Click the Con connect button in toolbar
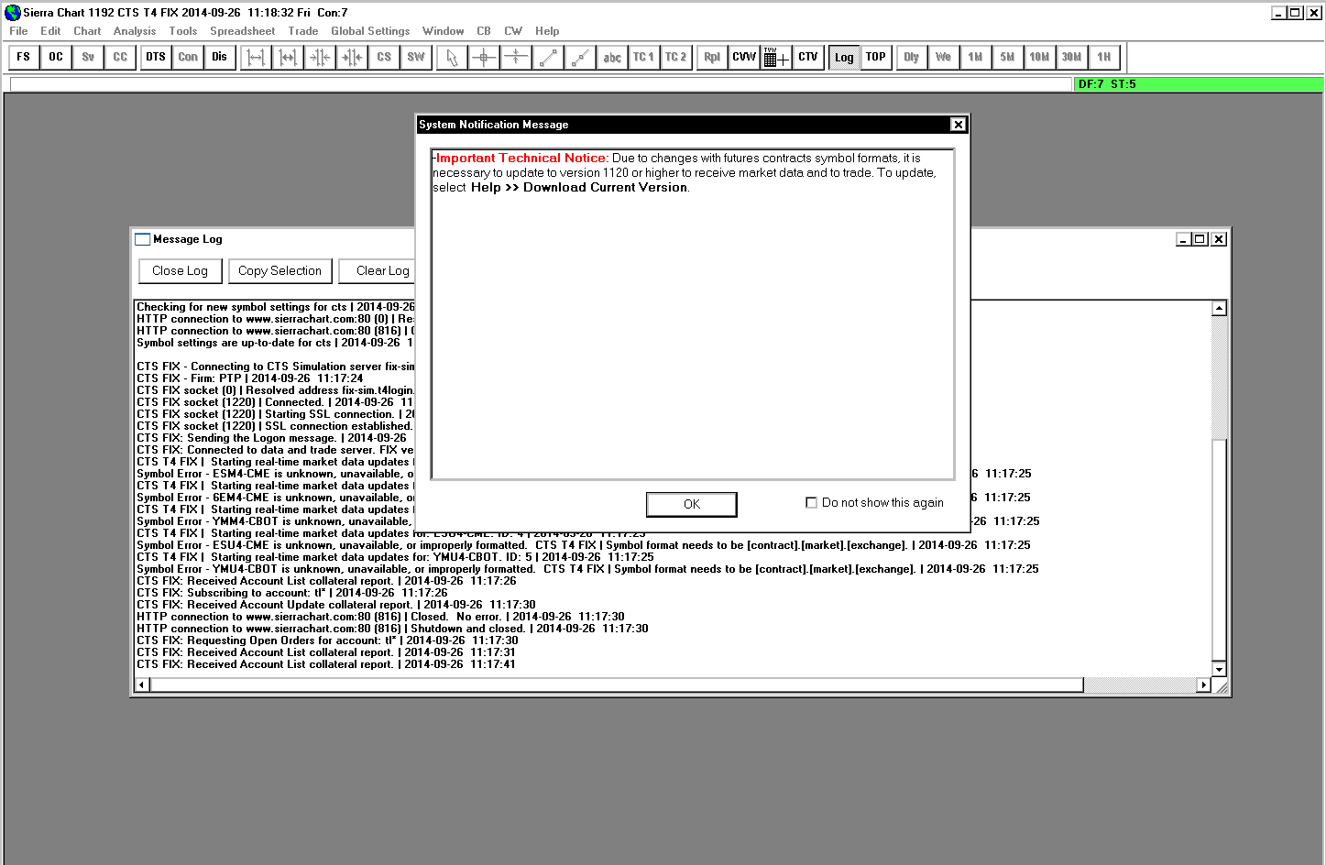 [188, 57]
